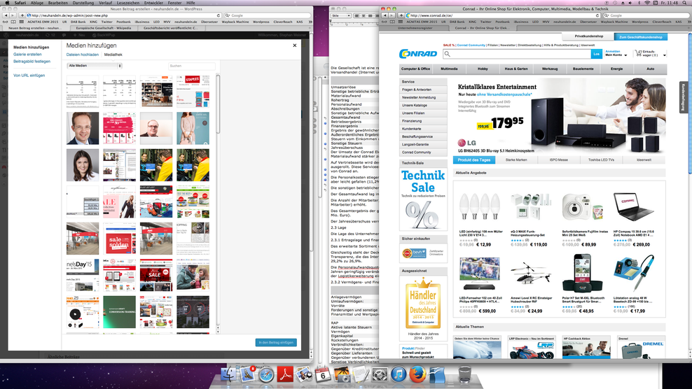This screenshot has height=389, width=692.
Task: Open the Computer & Office category menu
Action: (x=415, y=69)
